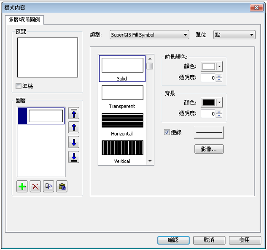Select the 多層填滿圖例 tab
267x250 pixels.
(x=24, y=20)
